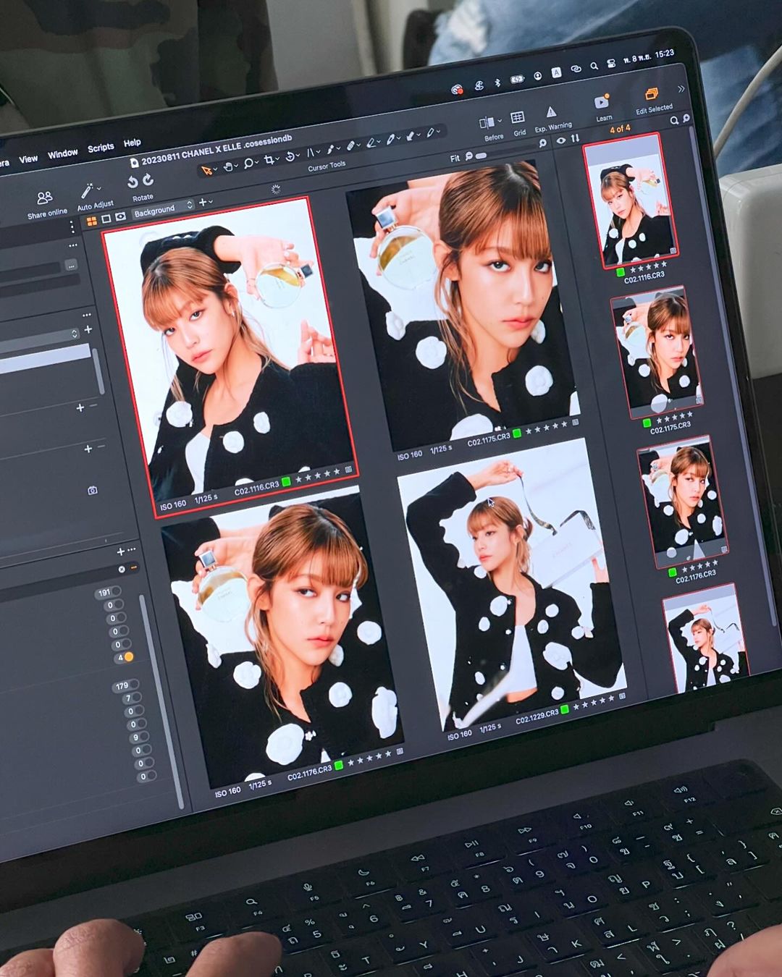Open Share online
The width and height of the screenshot is (782, 977).
click(x=45, y=198)
